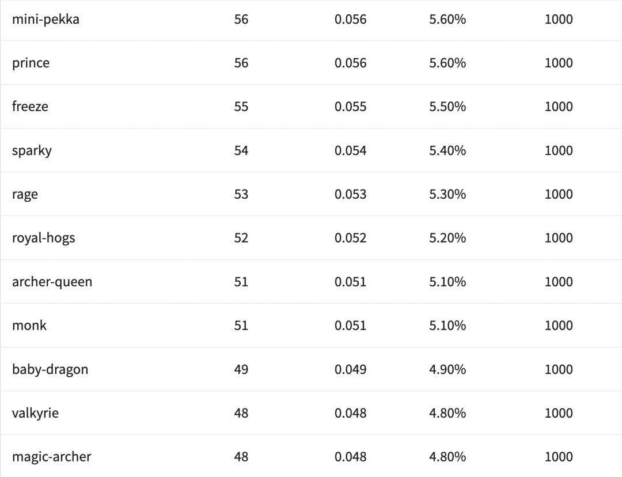
Task: Select the prince card name cell
Action: [31, 63]
